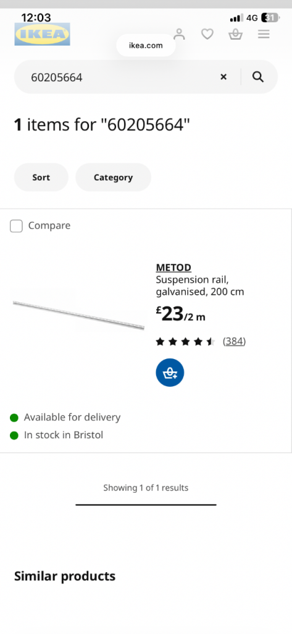Open the METOD product name link
This screenshot has width=292, height=634.
pyautogui.click(x=173, y=267)
